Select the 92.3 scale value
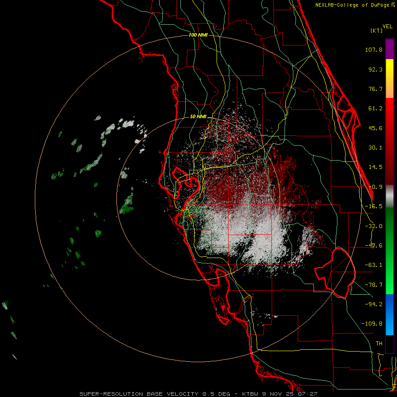This screenshot has width=397, height=397. point(375,69)
